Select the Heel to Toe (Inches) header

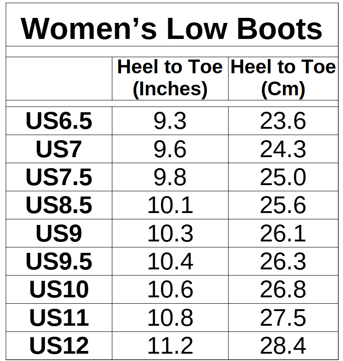[170, 78]
